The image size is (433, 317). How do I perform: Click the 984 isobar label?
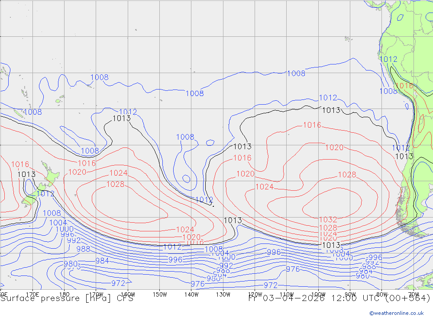(x=102, y=261)
